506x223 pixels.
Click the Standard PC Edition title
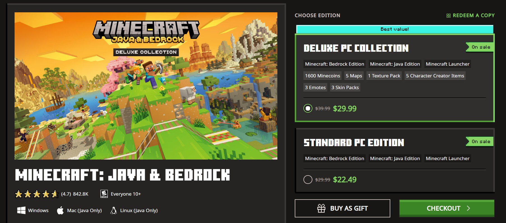[354, 143]
